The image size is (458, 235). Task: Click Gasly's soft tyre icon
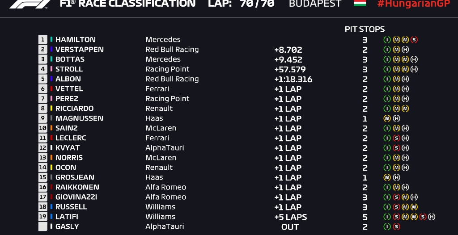[x=396, y=227]
